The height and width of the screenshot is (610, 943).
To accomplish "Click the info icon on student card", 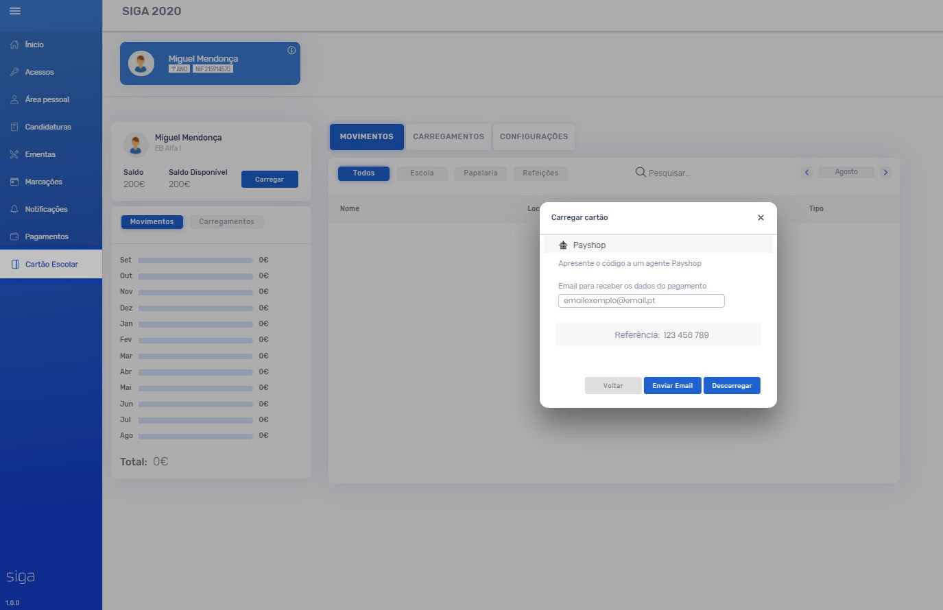I will [x=291, y=50].
